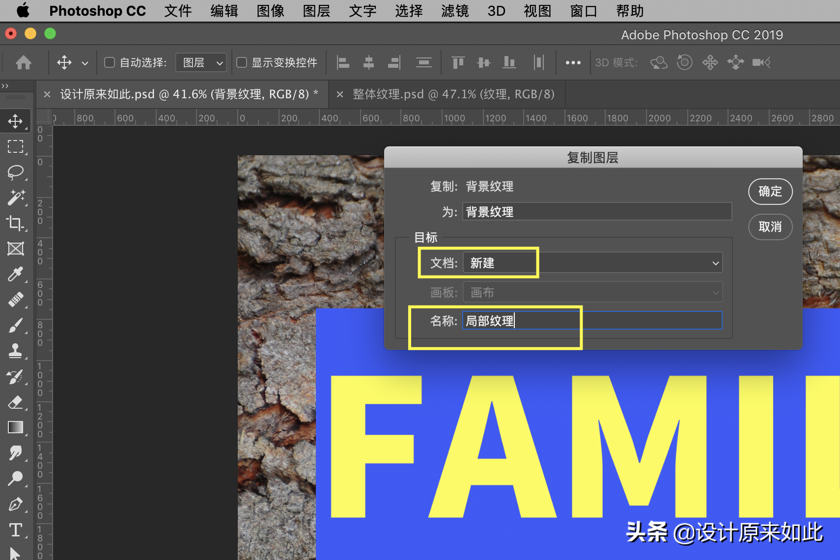This screenshot has height=560, width=840.
Task: Open the 文件 menu
Action: (178, 11)
